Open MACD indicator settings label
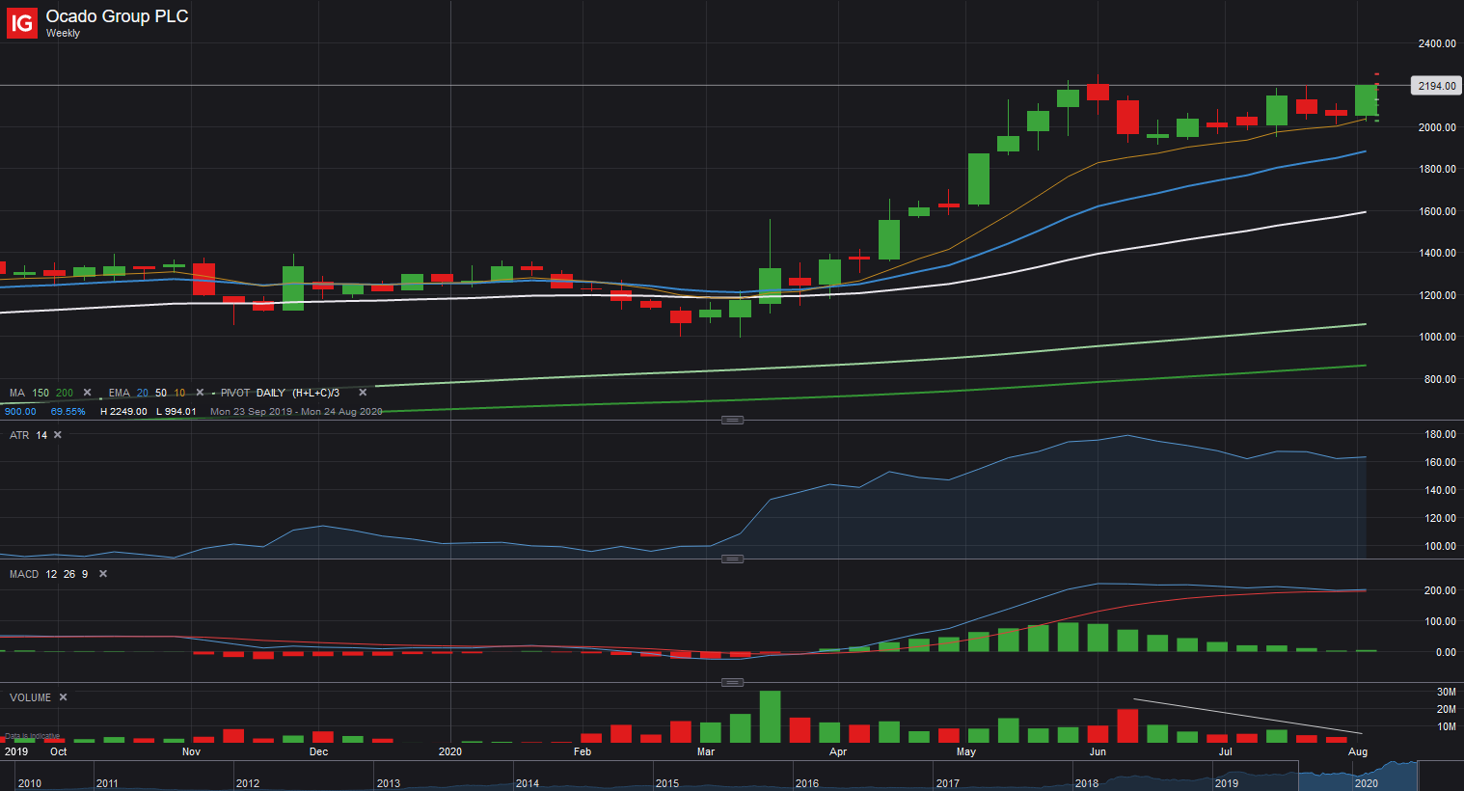Viewport: 1464px width, 791px height. pyautogui.click(x=24, y=574)
